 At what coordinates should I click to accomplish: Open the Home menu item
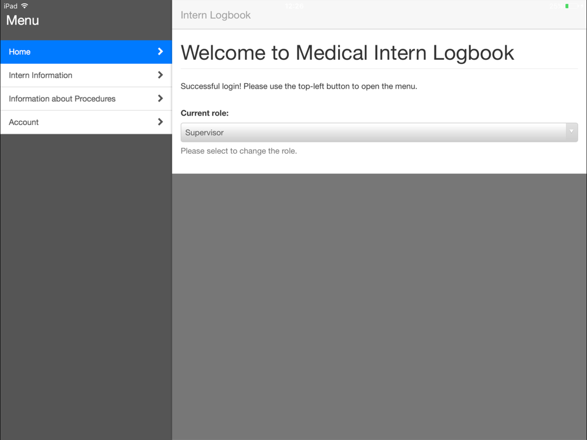tap(86, 52)
